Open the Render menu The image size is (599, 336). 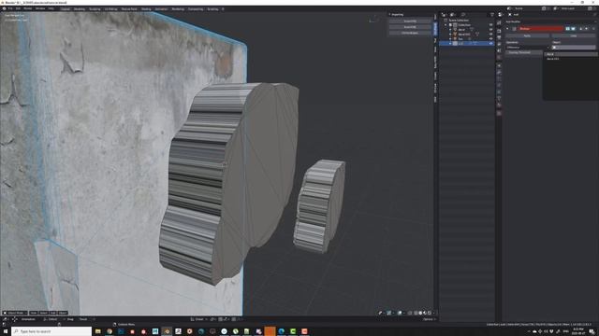[28, 8]
